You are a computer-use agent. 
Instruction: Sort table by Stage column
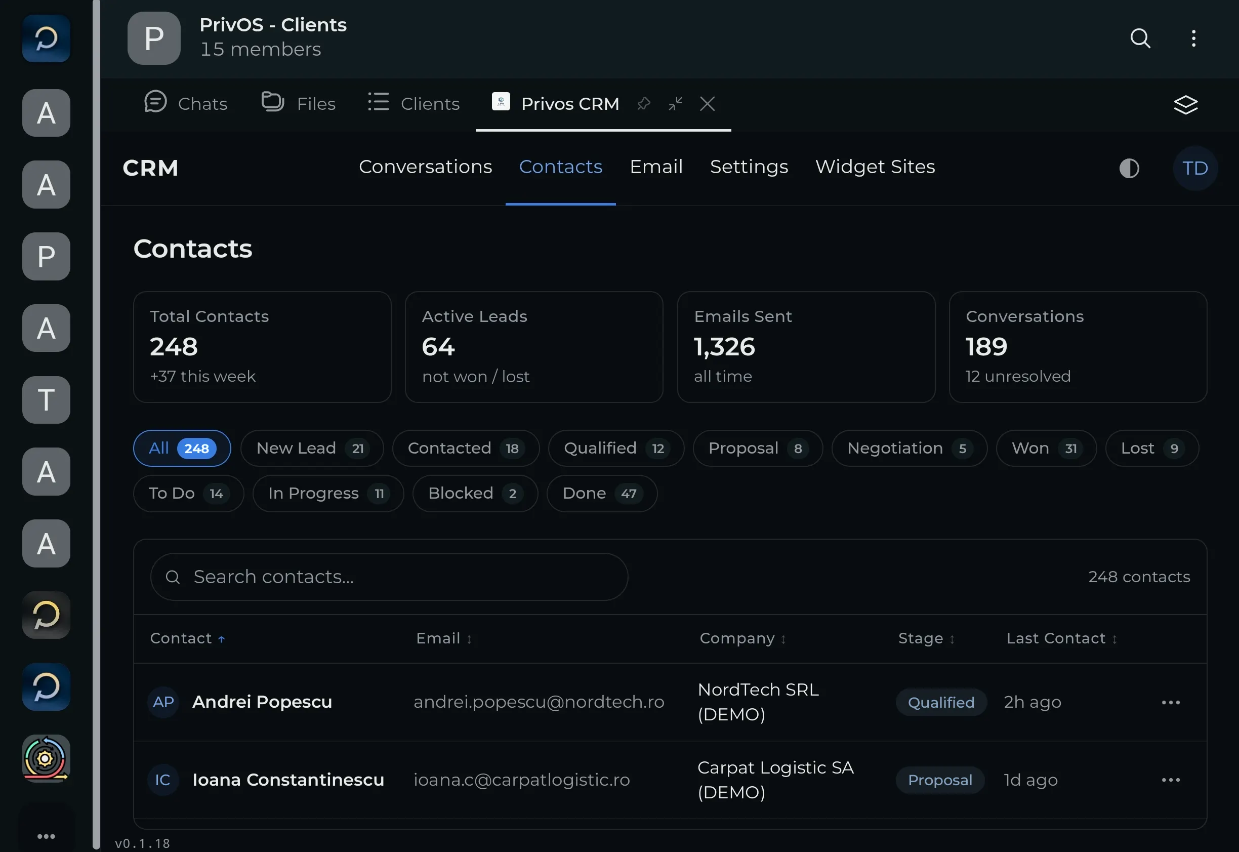[926, 638]
